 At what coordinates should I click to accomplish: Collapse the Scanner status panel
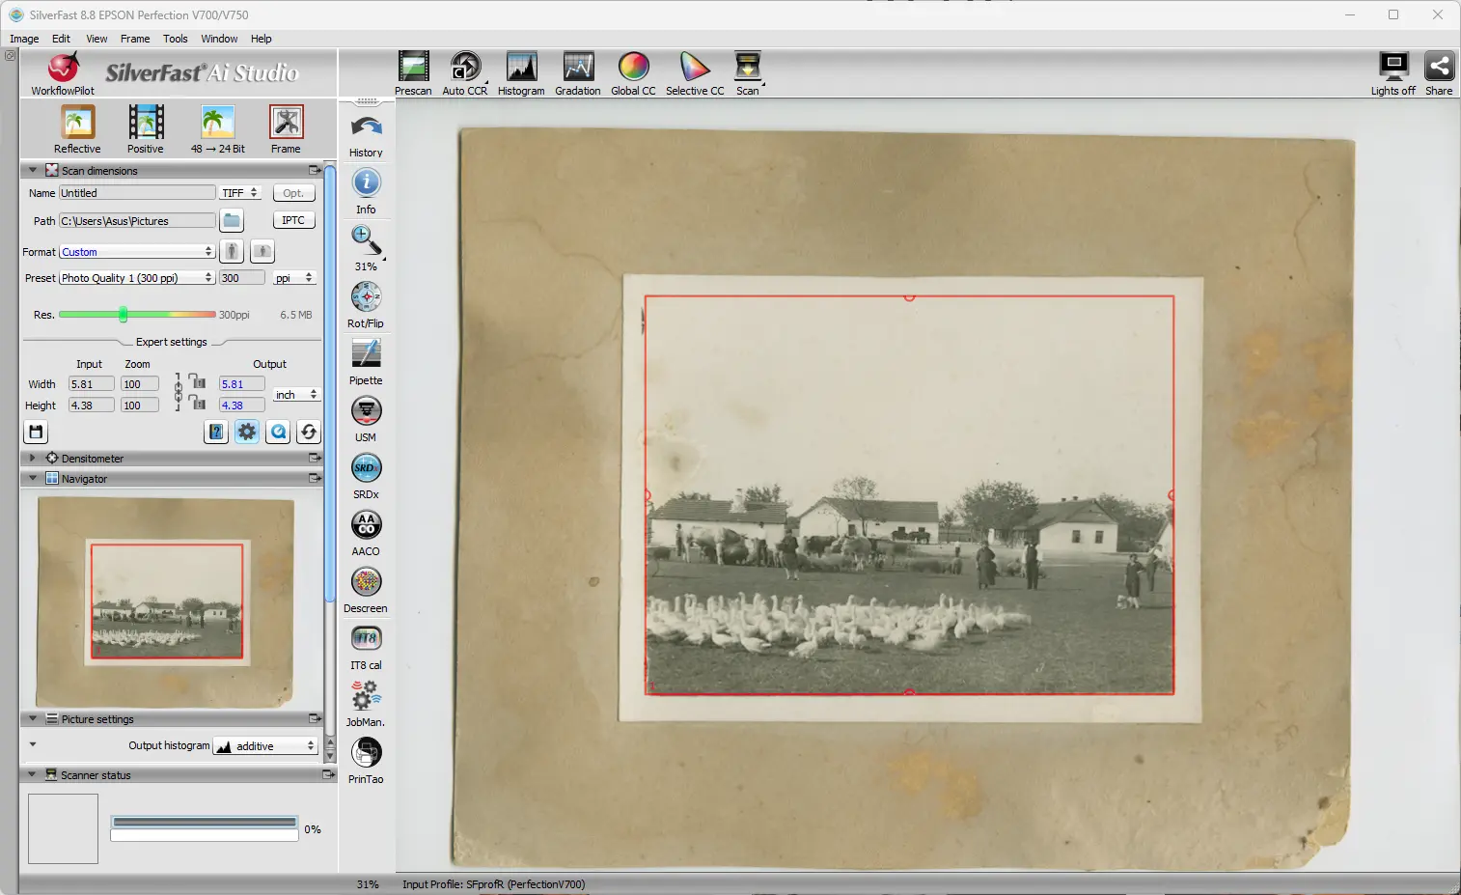32,774
